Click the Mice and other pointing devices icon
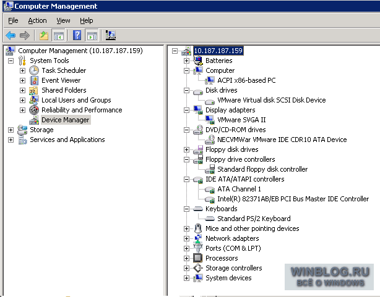Image resolution: width=380 pixels, height=297 pixels. click(x=198, y=228)
